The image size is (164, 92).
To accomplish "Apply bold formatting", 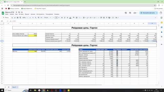I will tap(62, 18).
